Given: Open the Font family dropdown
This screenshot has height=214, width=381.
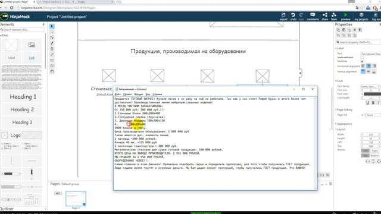Looking at the screenshot, I should click(370, 86).
